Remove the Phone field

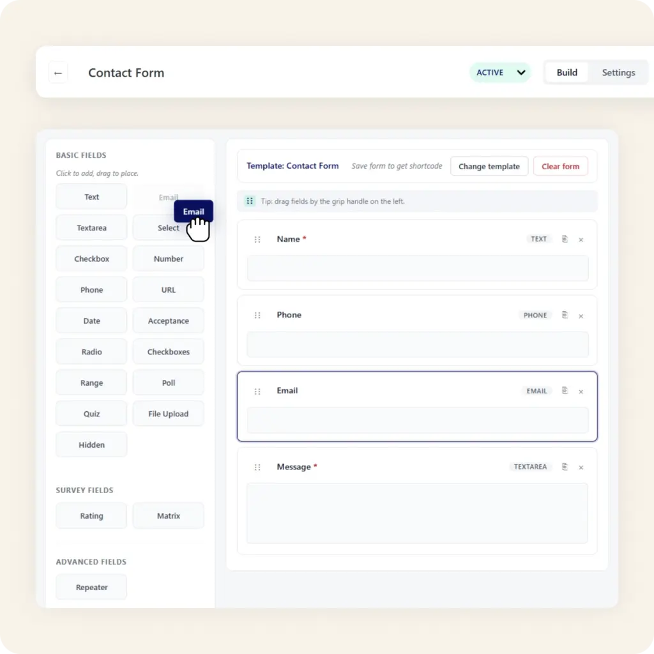[x=581, y=316]
